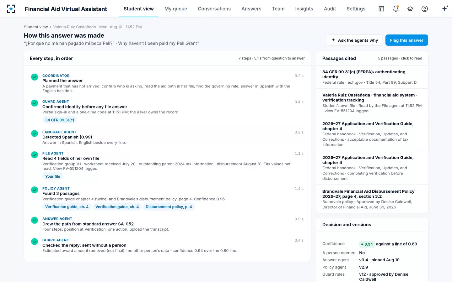This screenshot has height=282, width=452.
Task: Open FERPA authenticating identity passage
Action: coord(372,77)
